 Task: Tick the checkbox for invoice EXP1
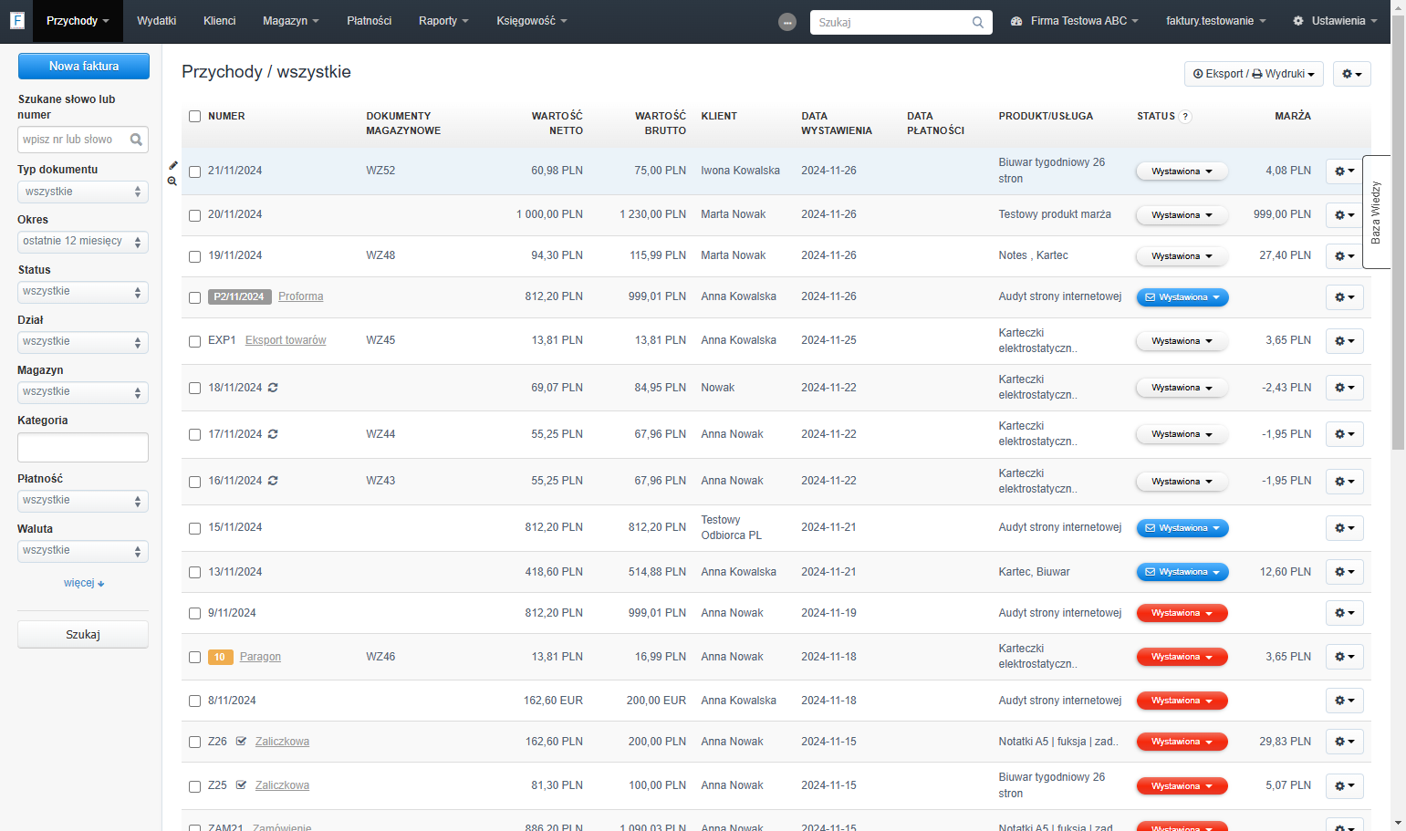tap(194, 341)
